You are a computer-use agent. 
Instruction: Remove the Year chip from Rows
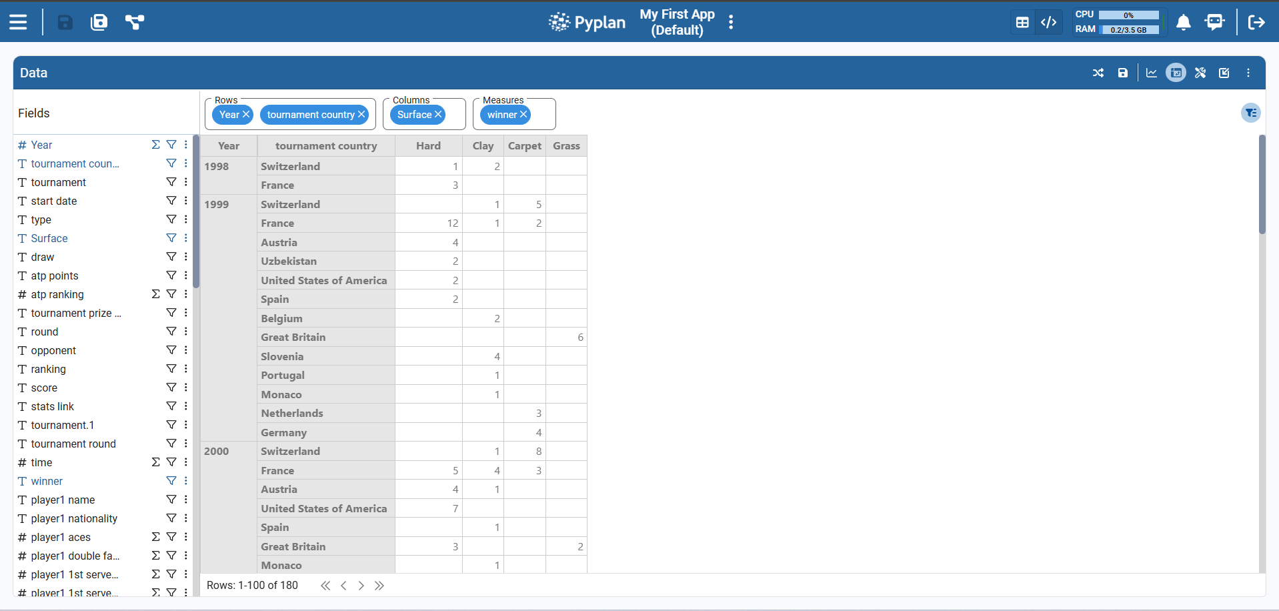pyautogui.click(x=246, y=114)
